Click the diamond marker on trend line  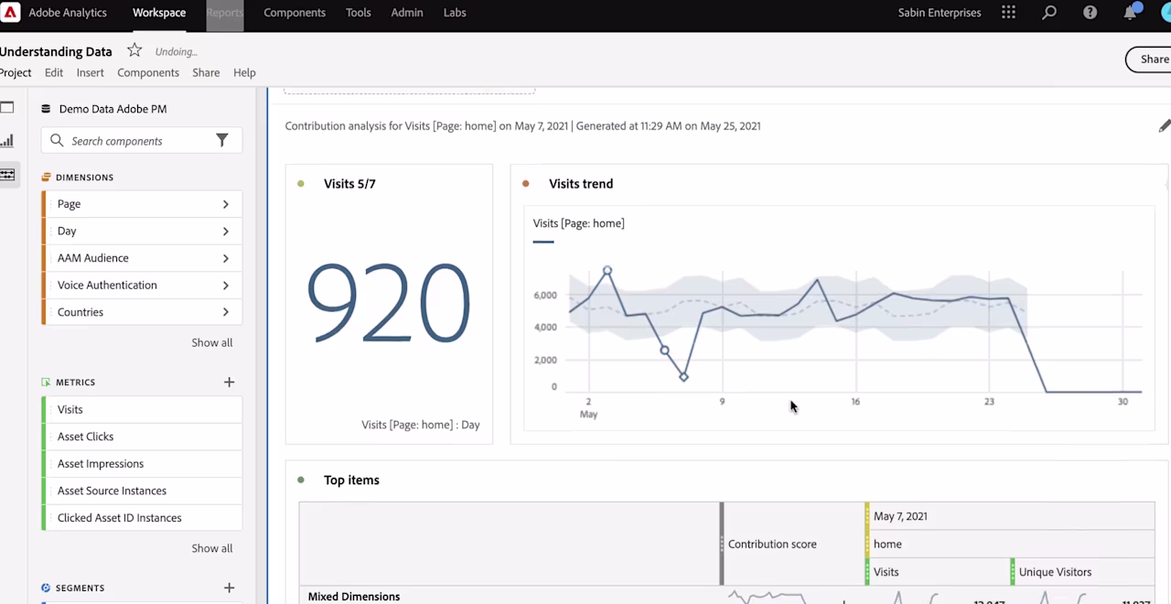(x=683, y=377)
